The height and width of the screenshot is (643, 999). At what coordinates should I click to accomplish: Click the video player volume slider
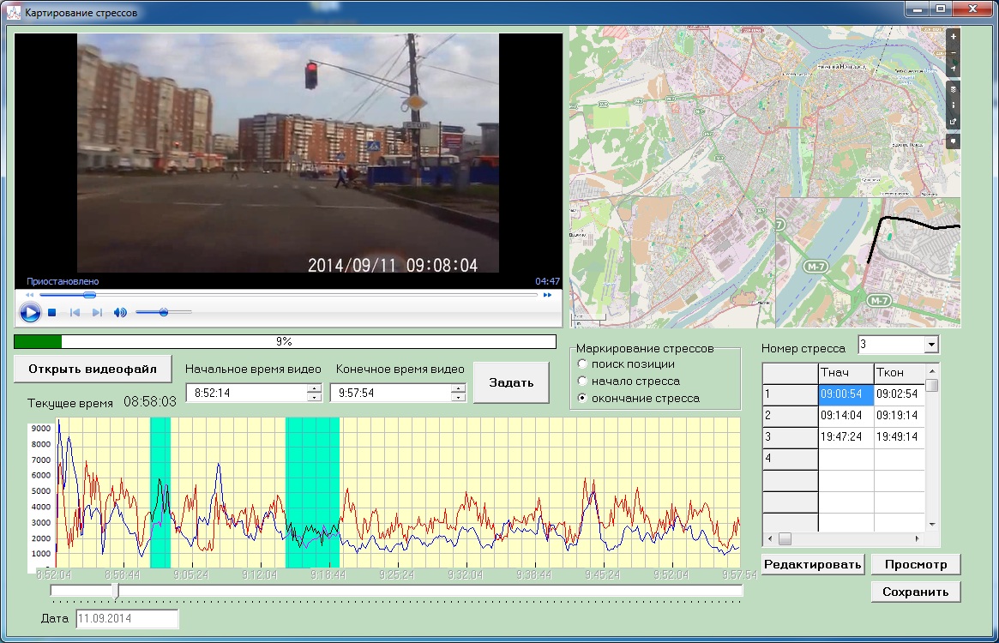[x=163, y=313]
